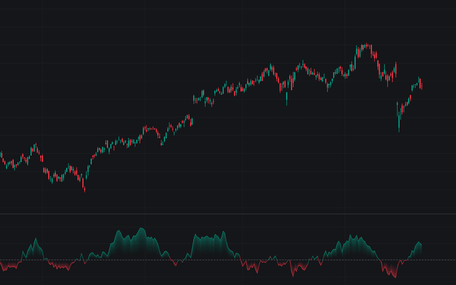
Task: Click the oscillator's highest green peak
Action: tap(142, 228)
